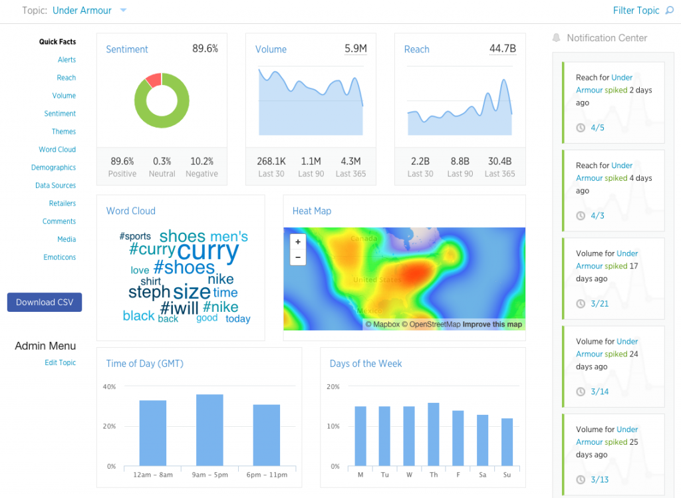Click the Notification Center bell icon
The width and height of the screenshot is (681, 498).
coord(557,38)
